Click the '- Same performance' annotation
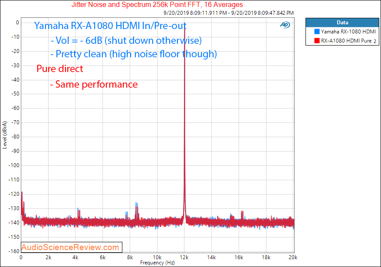 click(94, 84)
